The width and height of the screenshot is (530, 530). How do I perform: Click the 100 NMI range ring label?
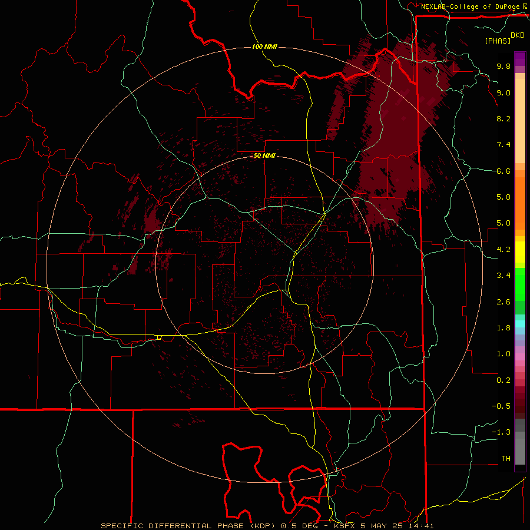(x=264, y=47)
